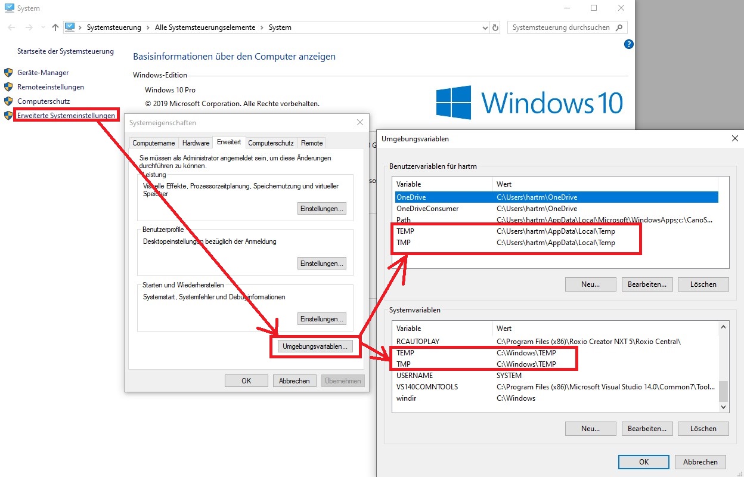Click Bearbeiten under Benutzervariablen
The width and height of the screenshot is (744, 477).
coord(647,284)
